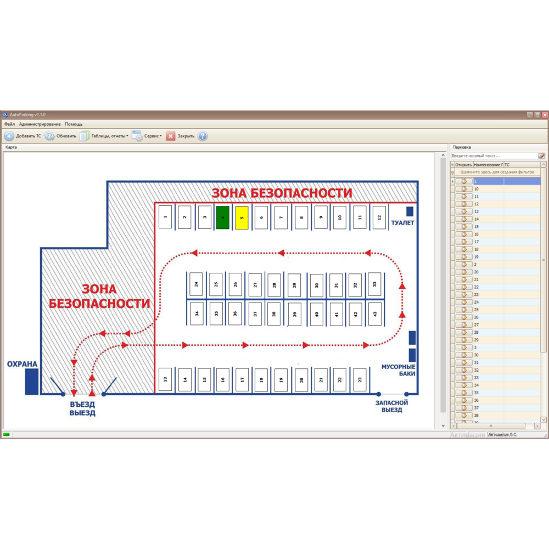Click the Наименование column header

tap(488, 165)
